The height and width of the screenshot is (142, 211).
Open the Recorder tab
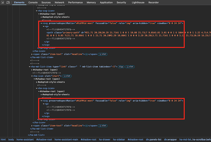coord(154,2)
